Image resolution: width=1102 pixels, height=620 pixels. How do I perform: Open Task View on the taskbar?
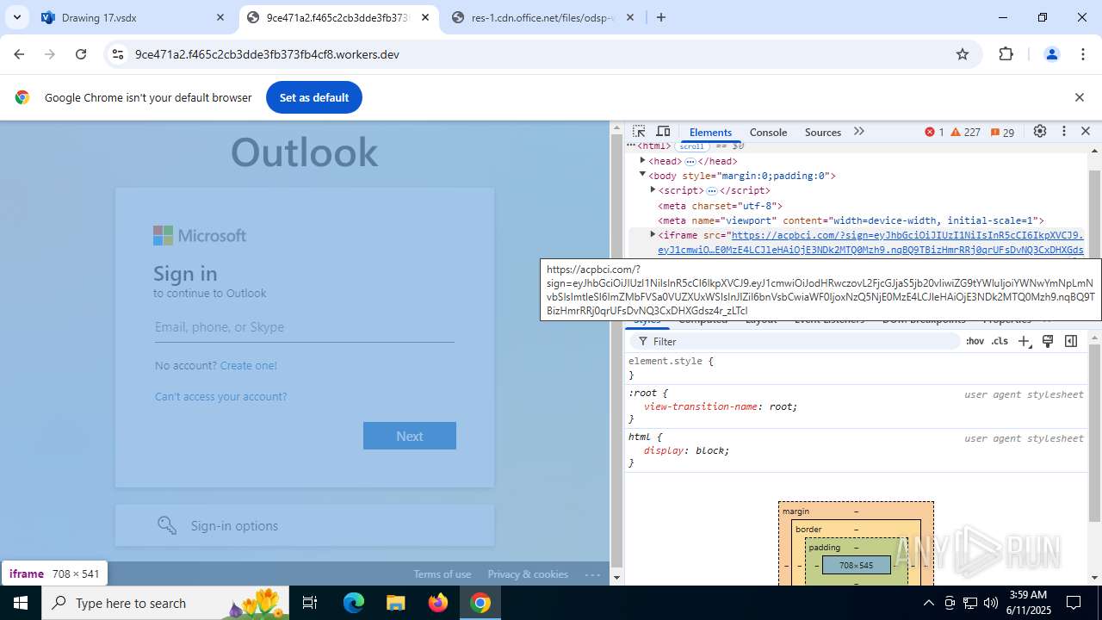pyautogui.click(x=311, y=603)
